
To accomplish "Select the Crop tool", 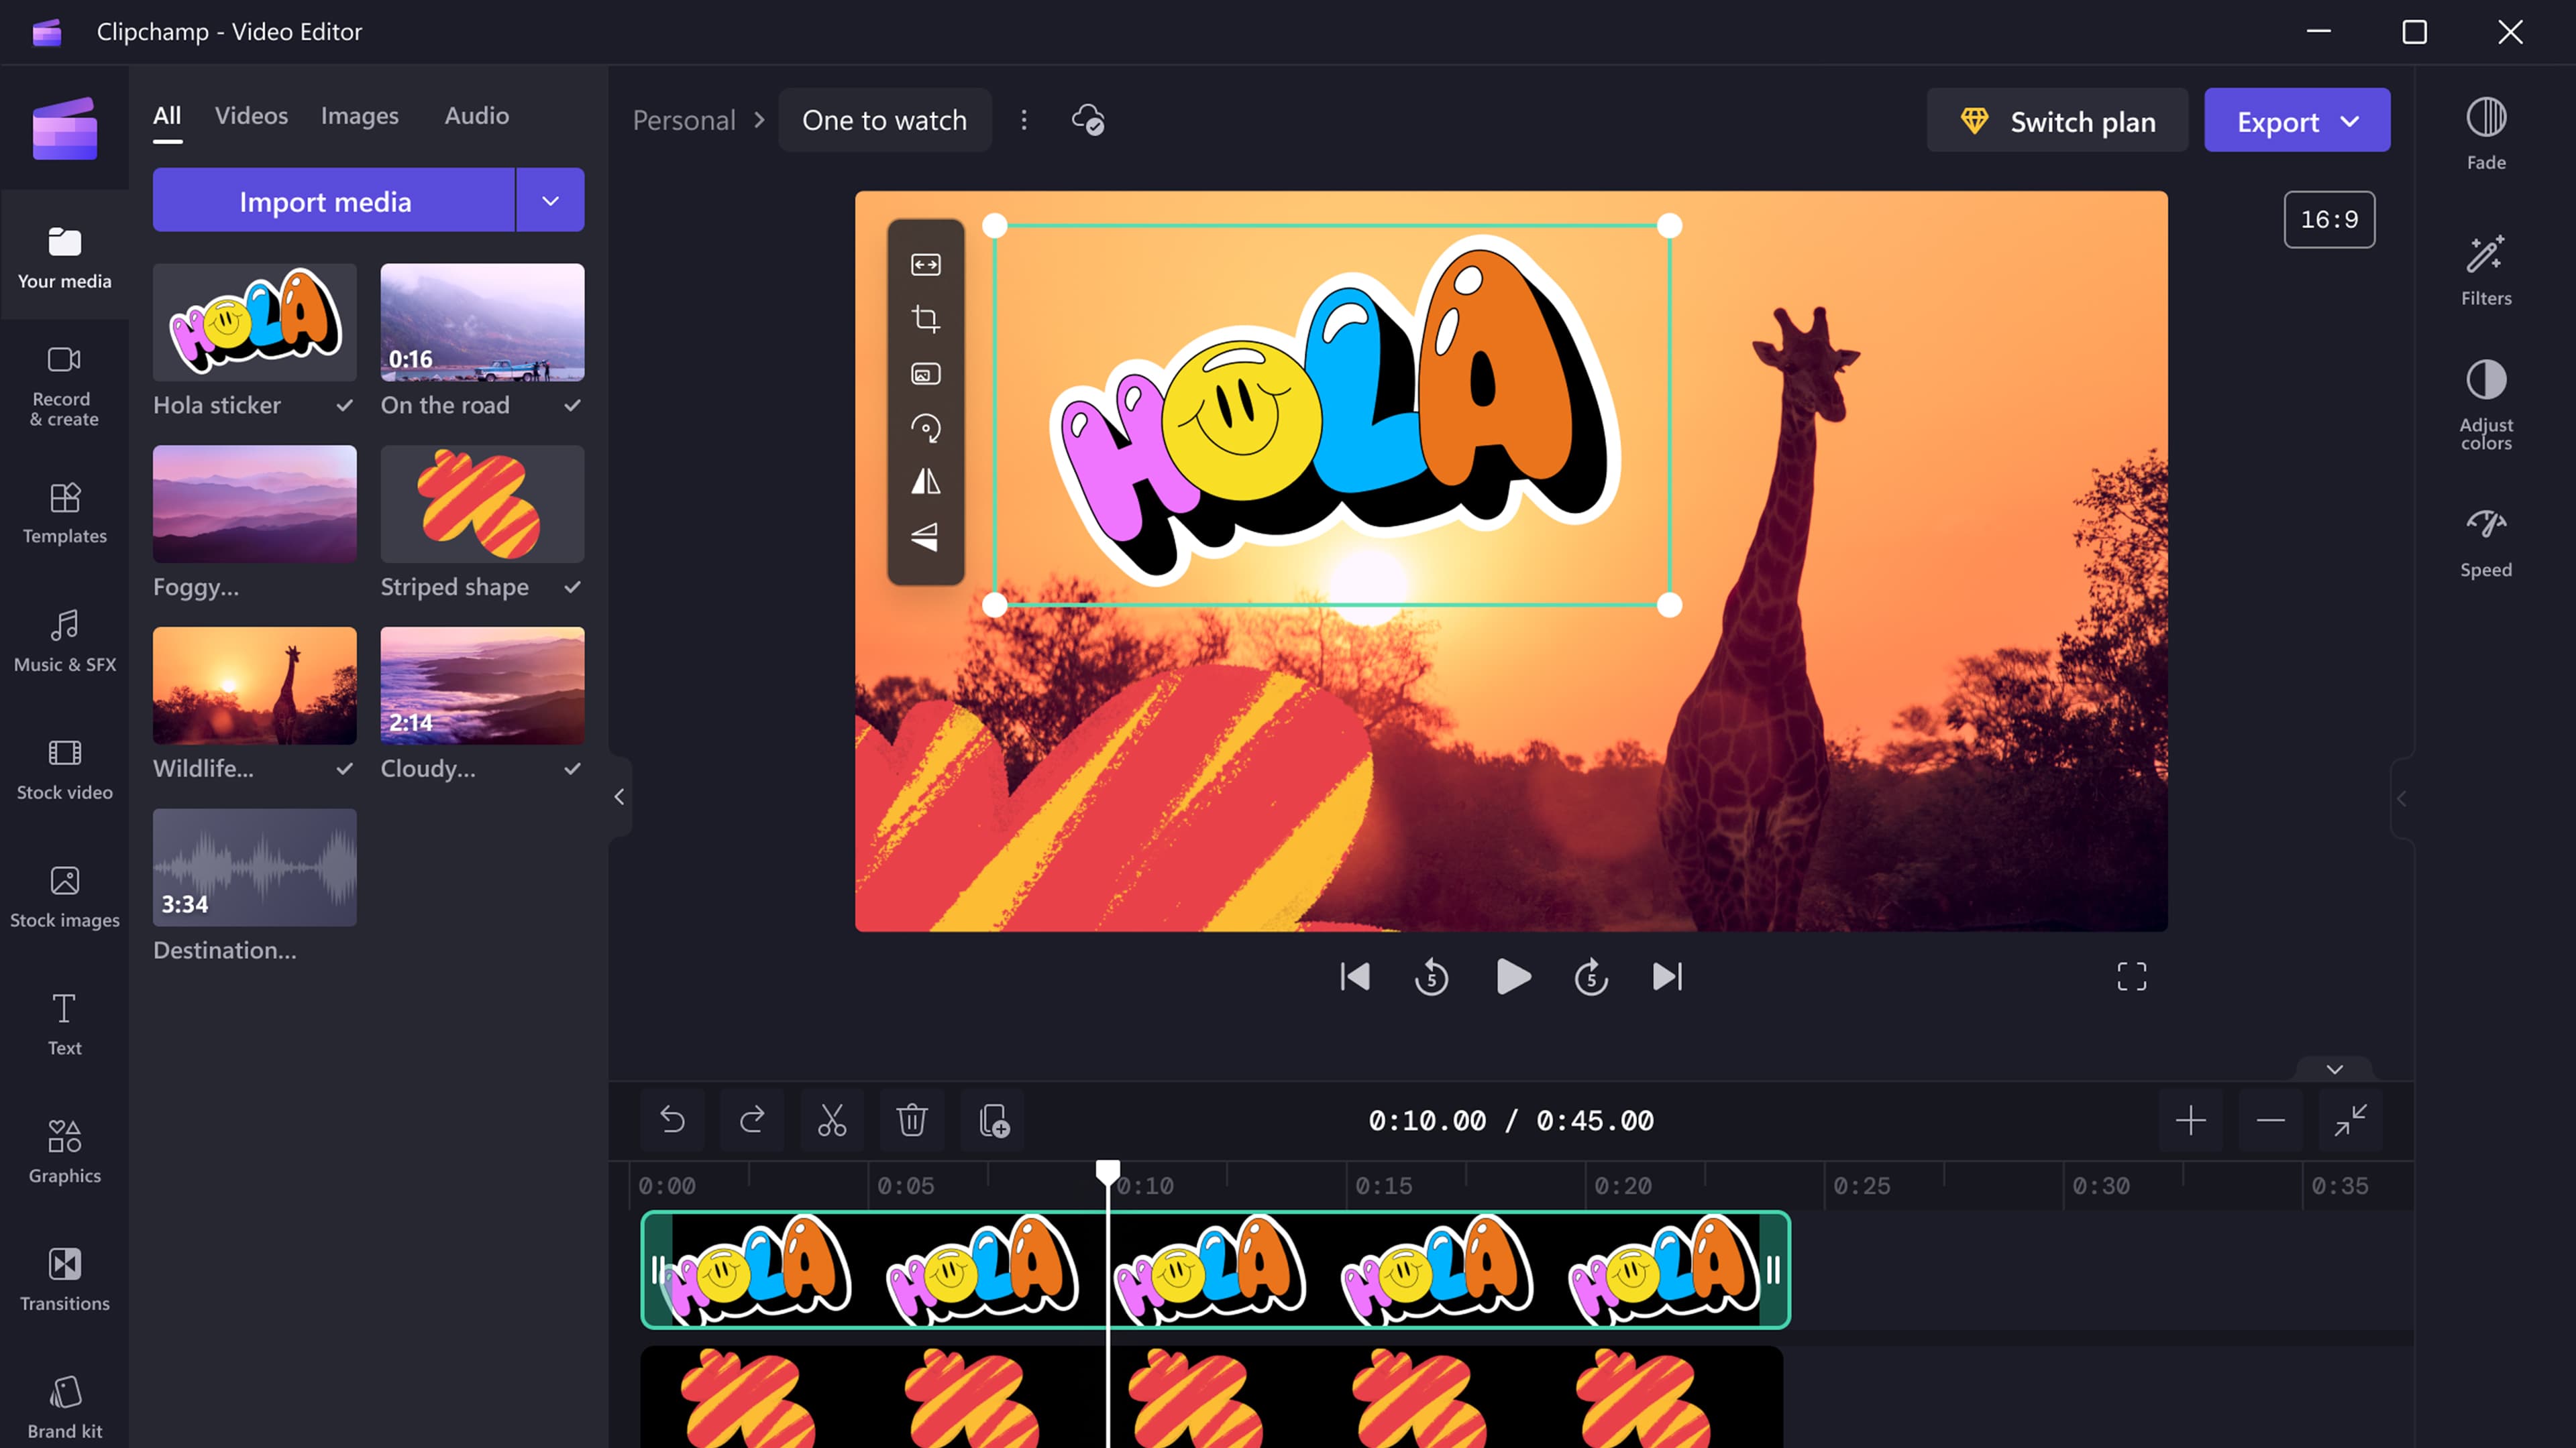I will [x=926, y=319].
